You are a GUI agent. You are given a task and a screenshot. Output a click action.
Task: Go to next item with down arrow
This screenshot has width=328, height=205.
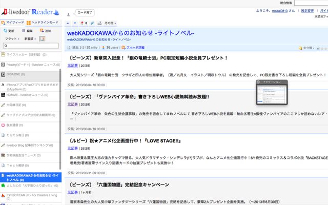pos(75,23)
